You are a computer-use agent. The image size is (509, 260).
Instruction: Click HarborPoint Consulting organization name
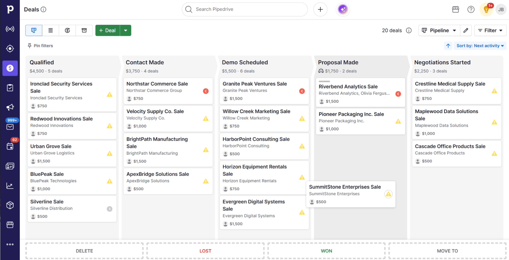point(246,146)
